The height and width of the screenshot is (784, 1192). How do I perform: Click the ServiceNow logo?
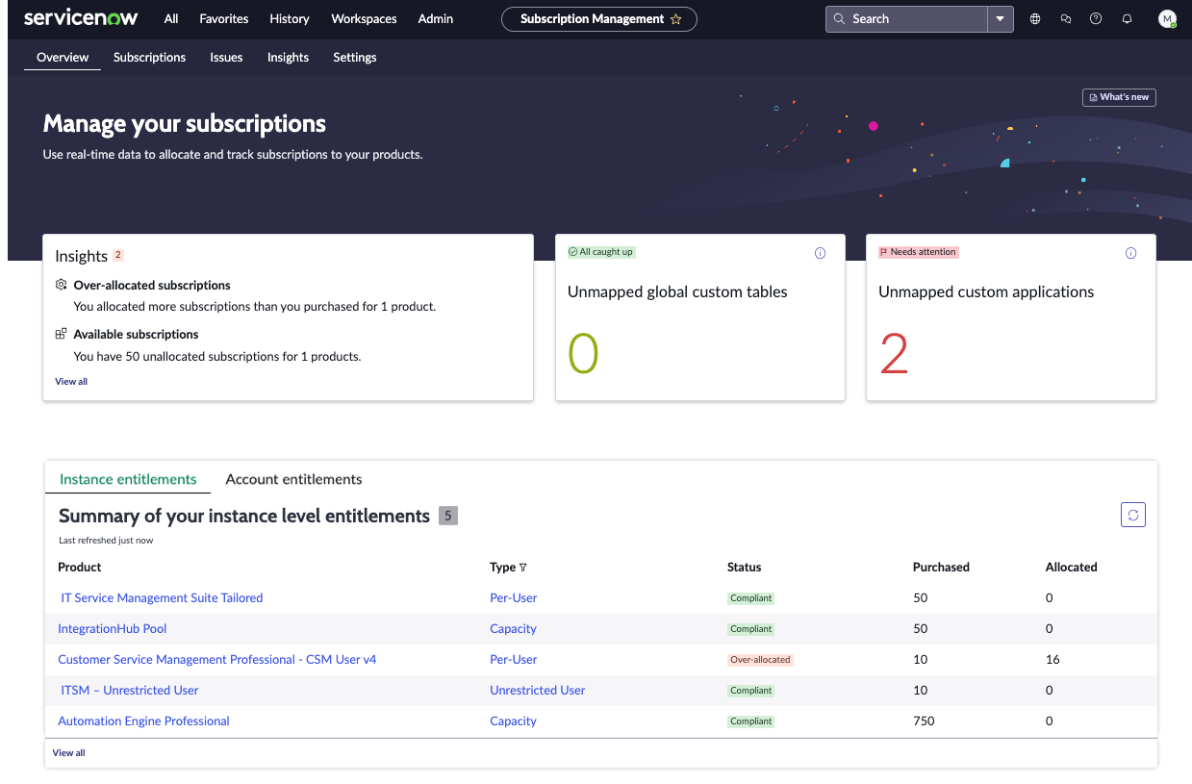coord(81,18)
